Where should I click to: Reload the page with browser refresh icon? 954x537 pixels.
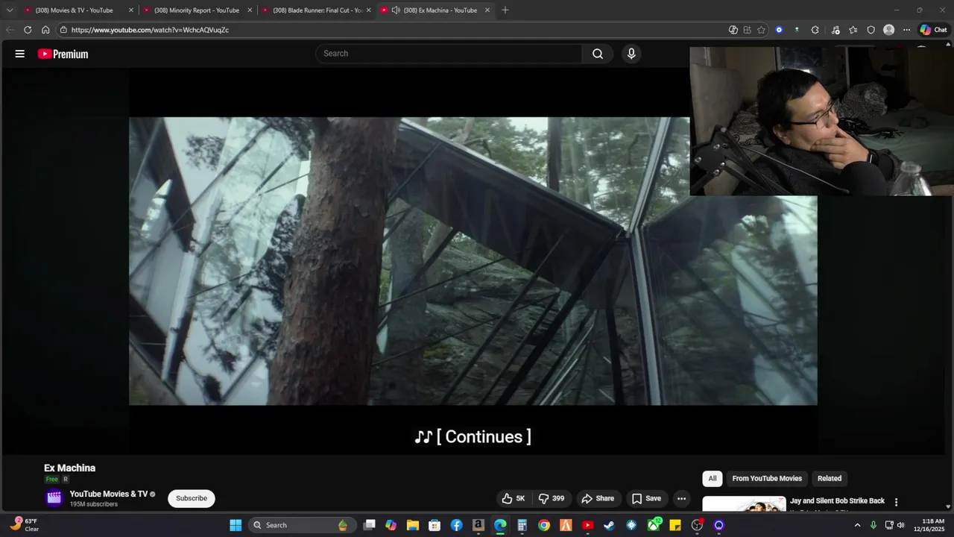coord(28,30)
